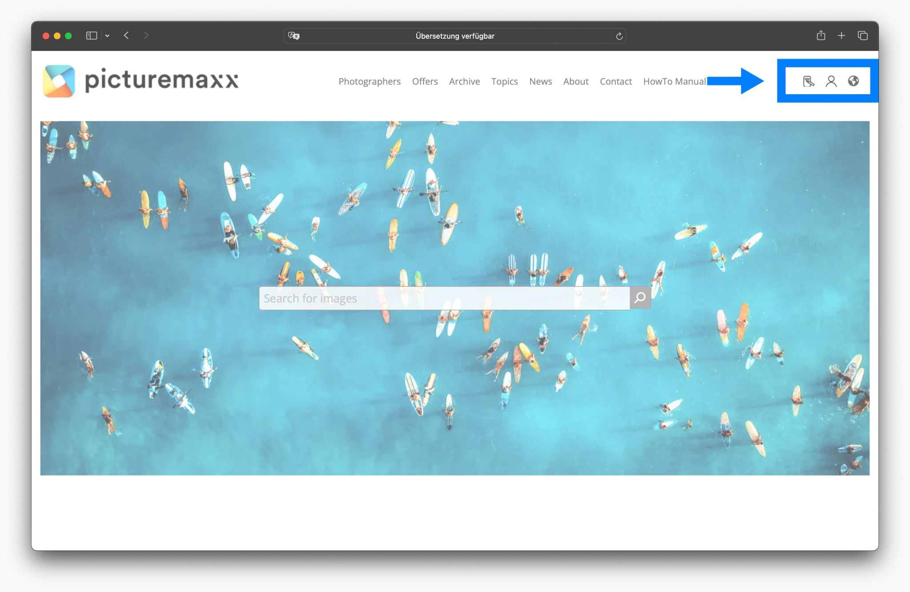This screenshot has width=910, height=592.
Task: Show the tab overview icon
Action: pyautogui.click(x=862, y=36)
